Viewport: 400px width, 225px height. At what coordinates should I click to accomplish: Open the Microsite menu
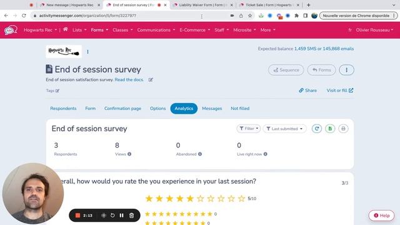coord(244,30)
